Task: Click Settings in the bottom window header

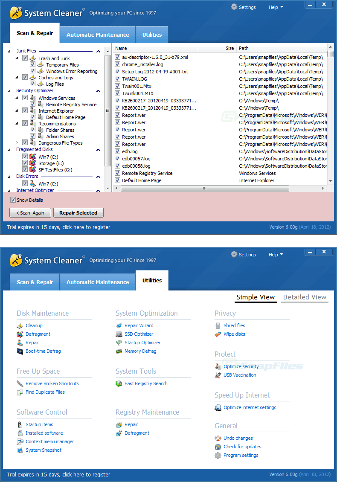Action: click(243, 255)
